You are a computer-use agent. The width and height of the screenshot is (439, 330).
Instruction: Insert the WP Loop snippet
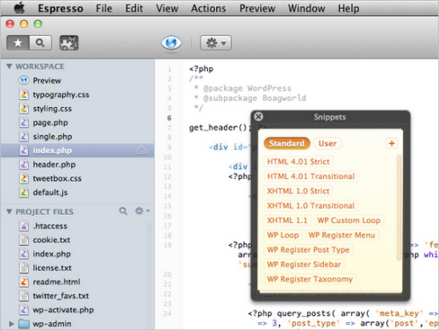(283, 235)
